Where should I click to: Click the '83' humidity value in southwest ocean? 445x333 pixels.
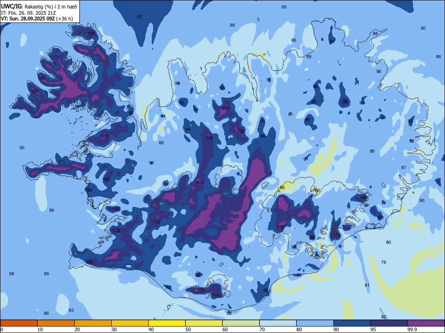coord(71,310)
